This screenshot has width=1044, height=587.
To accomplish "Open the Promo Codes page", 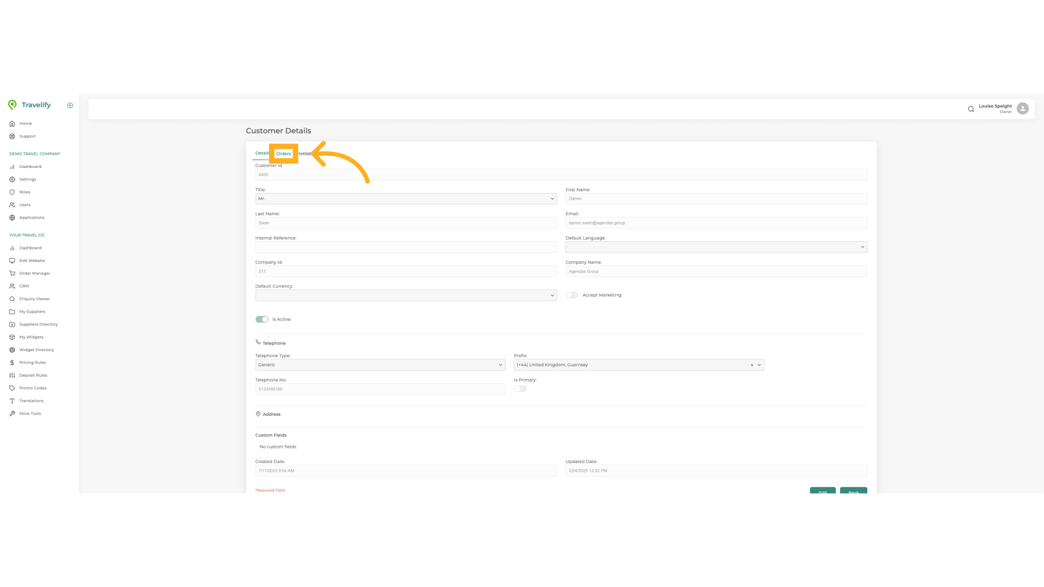I will click(x=32, y=388).
